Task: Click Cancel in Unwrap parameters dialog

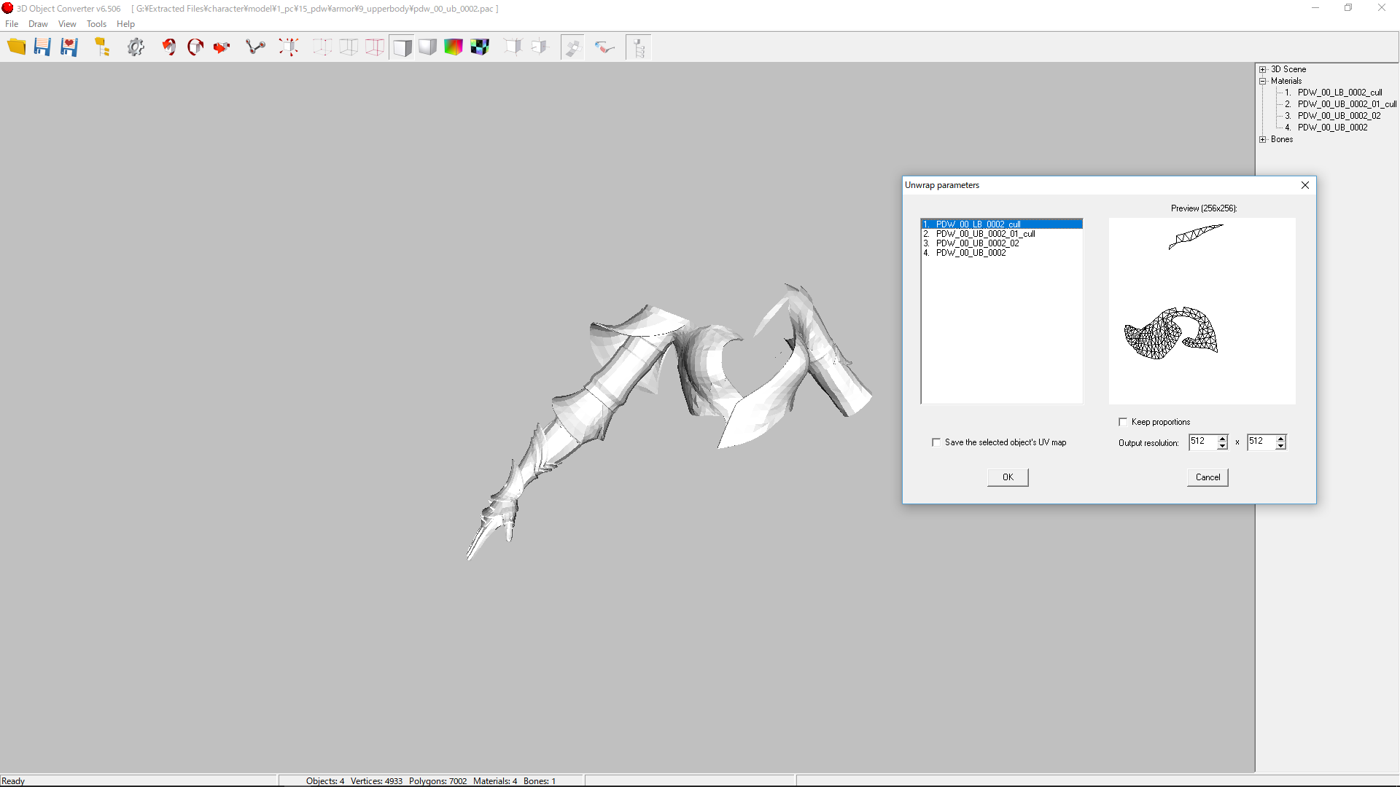Action: coord(1207,477)
